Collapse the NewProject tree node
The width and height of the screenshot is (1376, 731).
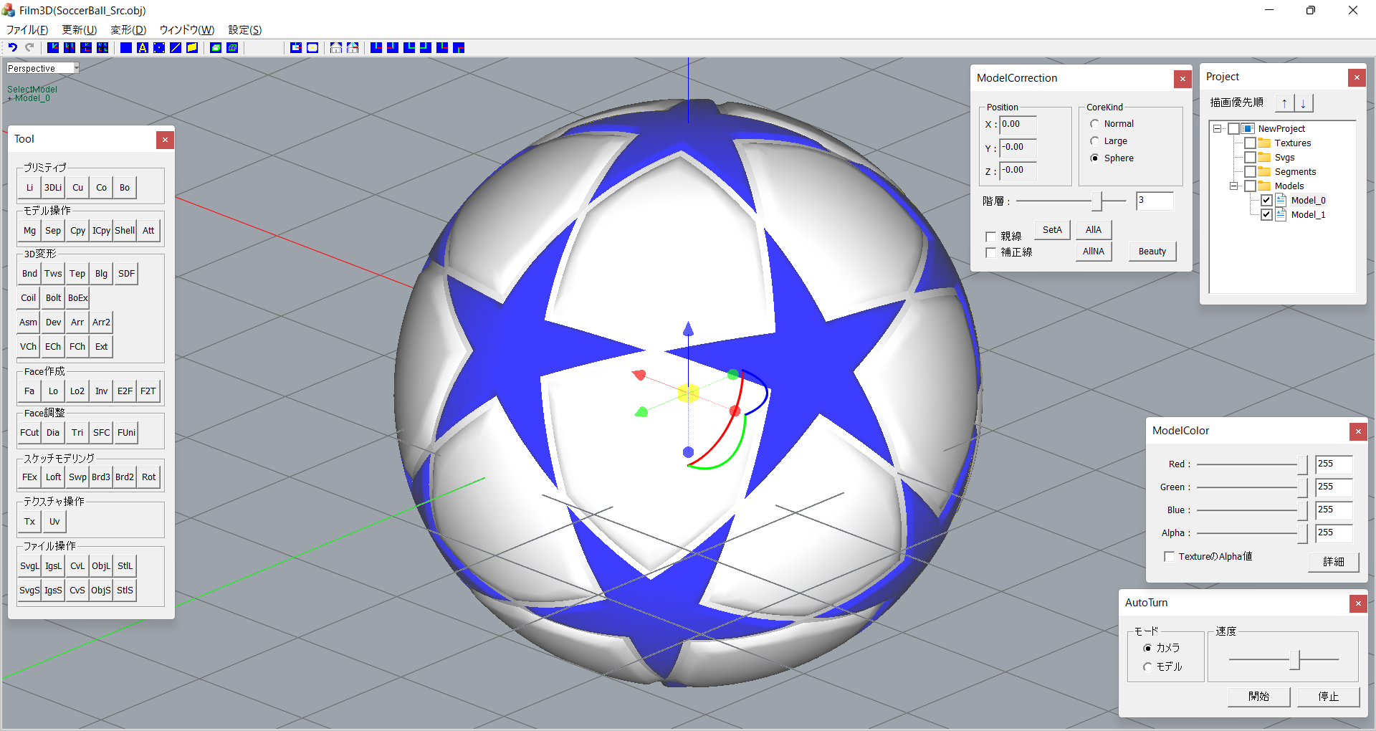click(x=1217, y=129)
